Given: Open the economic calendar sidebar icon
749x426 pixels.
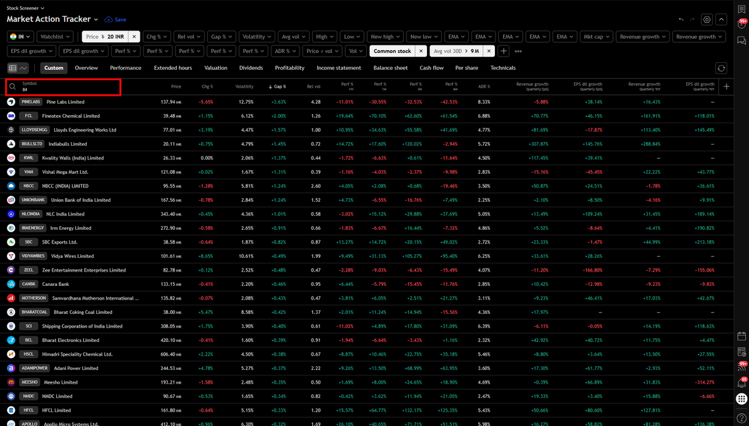Looking at the screenshot, I should coord(741,335).
